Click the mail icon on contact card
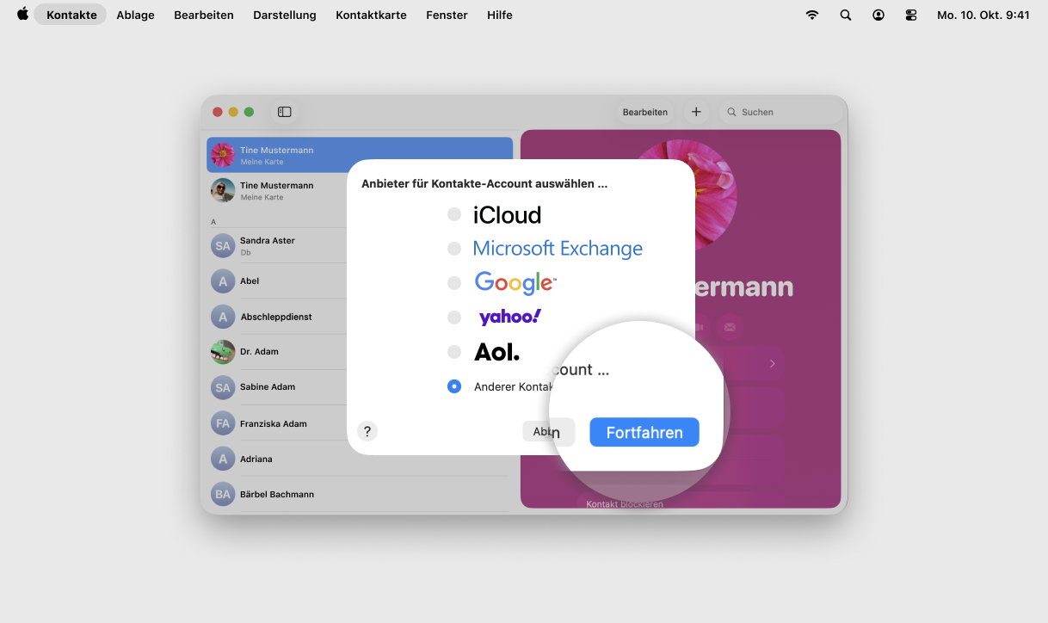 (730, 327)
